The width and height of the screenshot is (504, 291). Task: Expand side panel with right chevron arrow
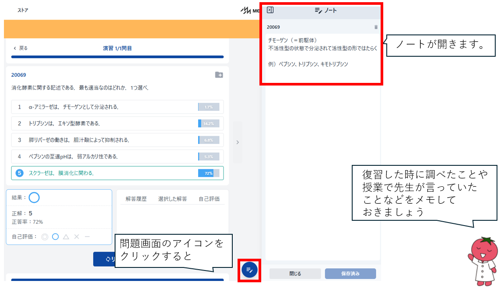(237, 142)
